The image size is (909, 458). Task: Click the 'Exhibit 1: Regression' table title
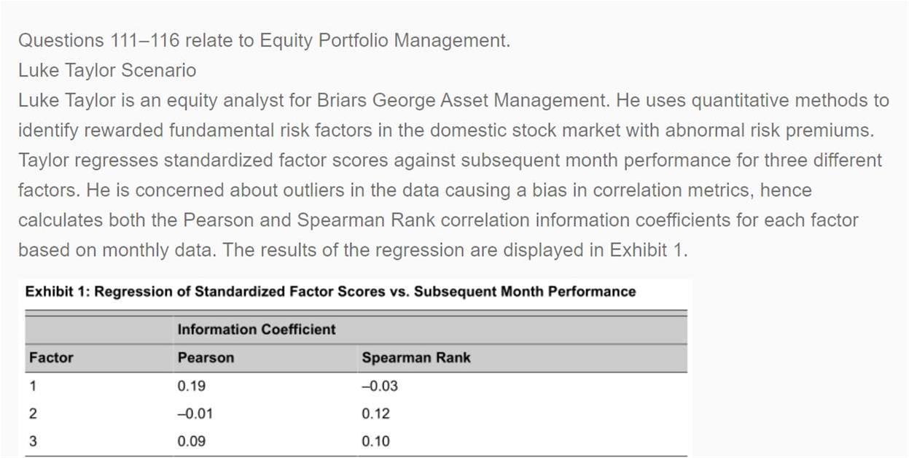click(x=330, y=292)
